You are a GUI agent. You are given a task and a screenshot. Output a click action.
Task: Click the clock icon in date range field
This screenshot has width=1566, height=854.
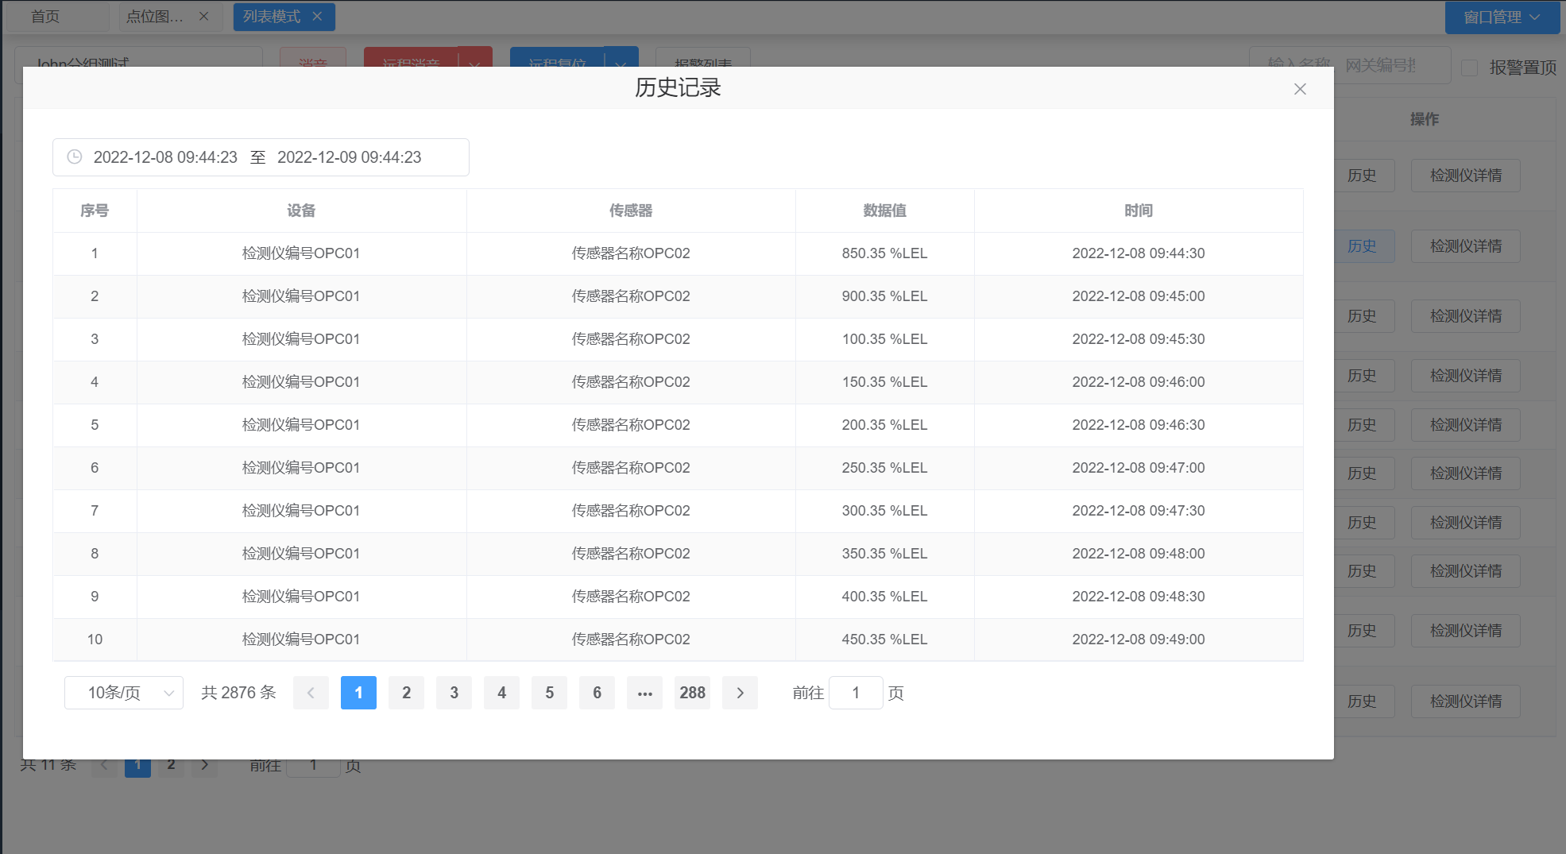coord(75,157)
